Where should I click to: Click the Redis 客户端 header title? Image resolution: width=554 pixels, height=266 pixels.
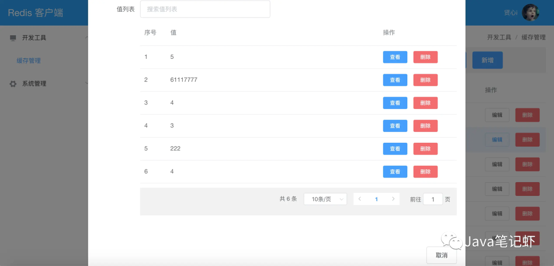[x=35, y=13]
